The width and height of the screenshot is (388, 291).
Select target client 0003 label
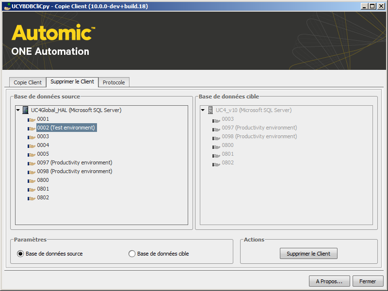[x=227, y=119]
